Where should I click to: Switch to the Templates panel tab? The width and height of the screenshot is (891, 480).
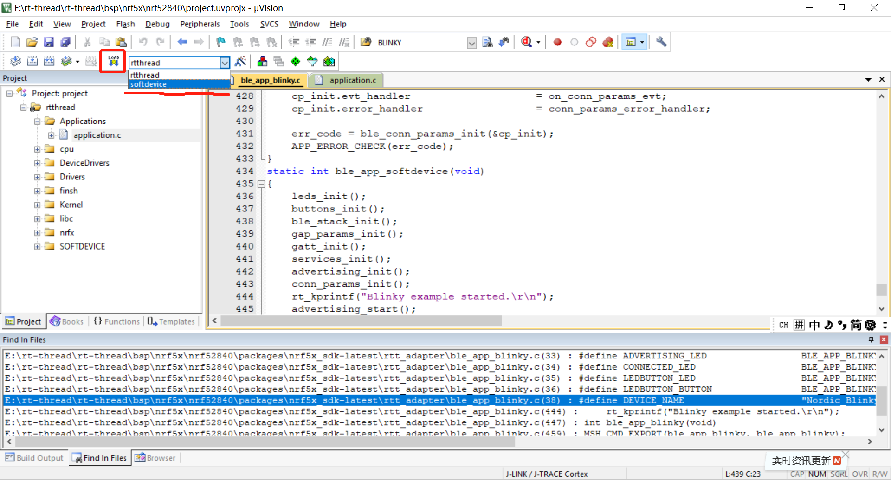(x=172, y=321)
